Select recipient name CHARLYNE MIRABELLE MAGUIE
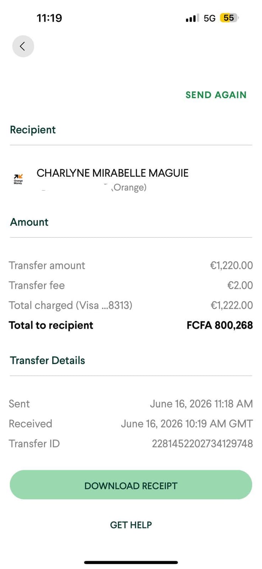Viewport: 262px width, 569px height. (x=112, y=173)
